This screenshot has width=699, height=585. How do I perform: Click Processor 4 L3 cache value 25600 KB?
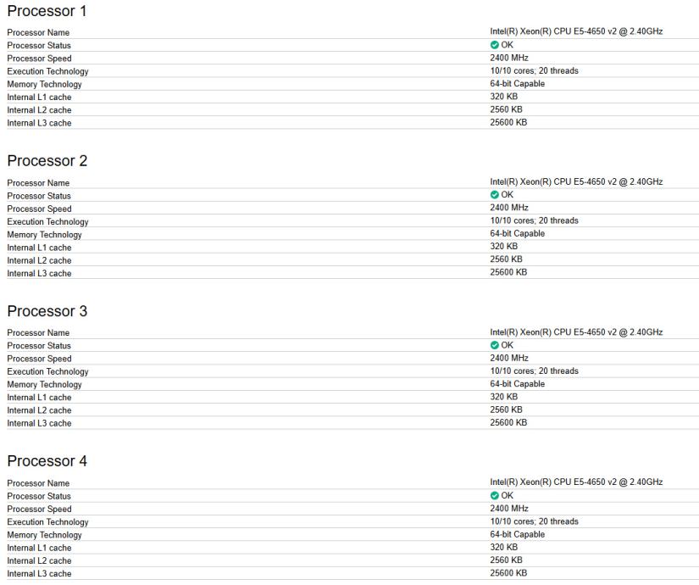click(x=508, y=573)
